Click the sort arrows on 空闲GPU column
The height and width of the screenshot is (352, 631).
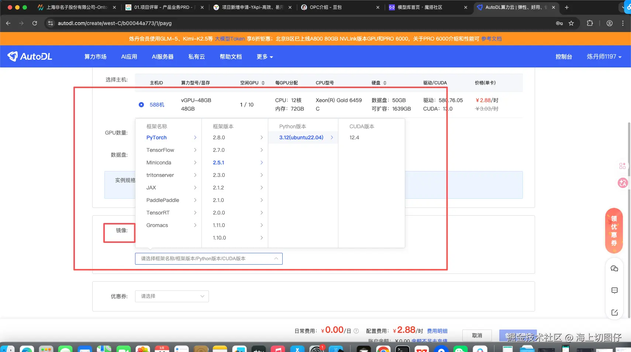tap(263, 83)
